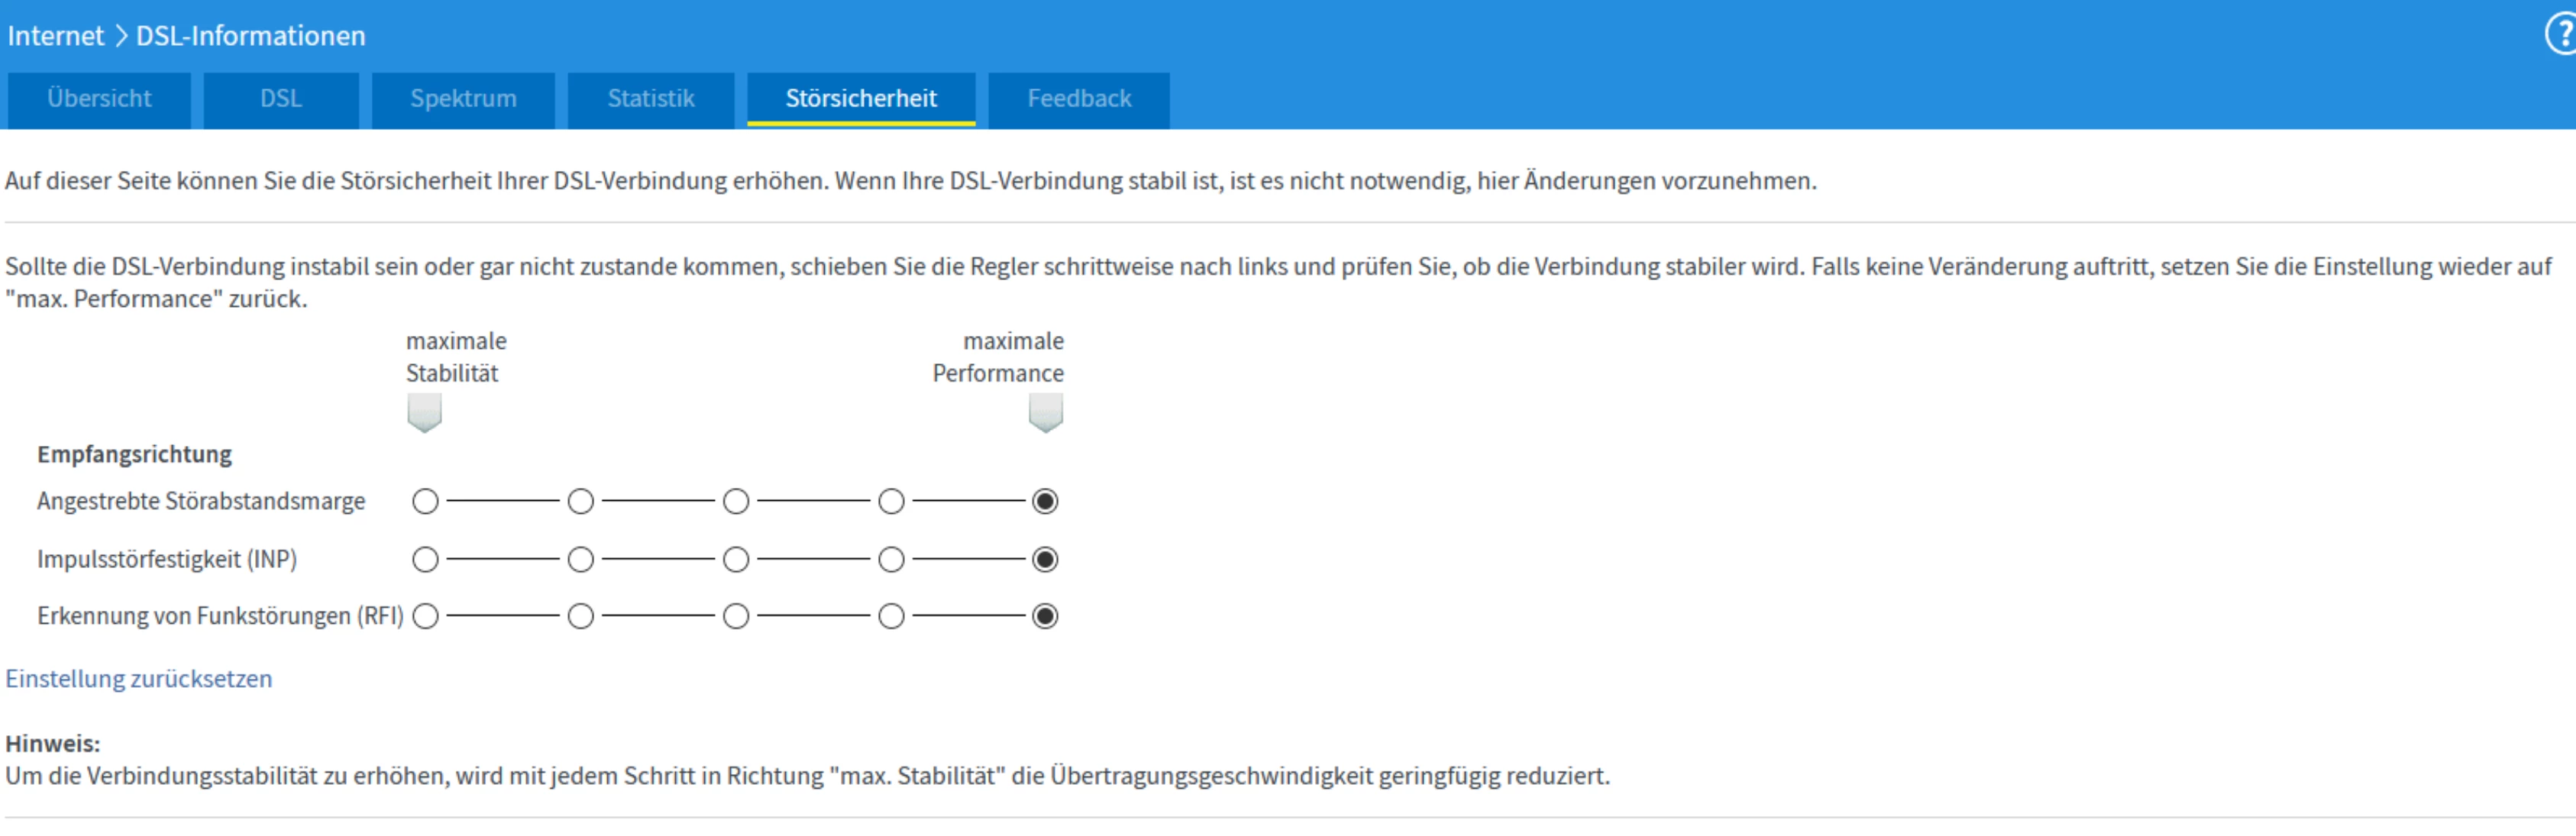This screenshot has height=836, width=2576.
Task: Choose middle option for Impulsstörfestigkeit (INP)
Action: click(736, 559)
